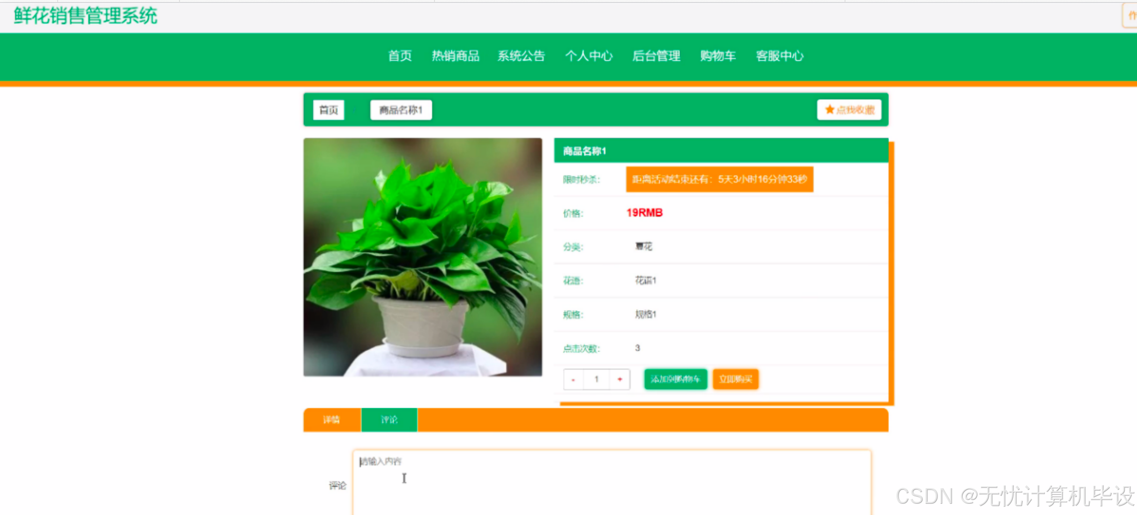Click the 商品名称1 breadcrumb link

point(401,110)
